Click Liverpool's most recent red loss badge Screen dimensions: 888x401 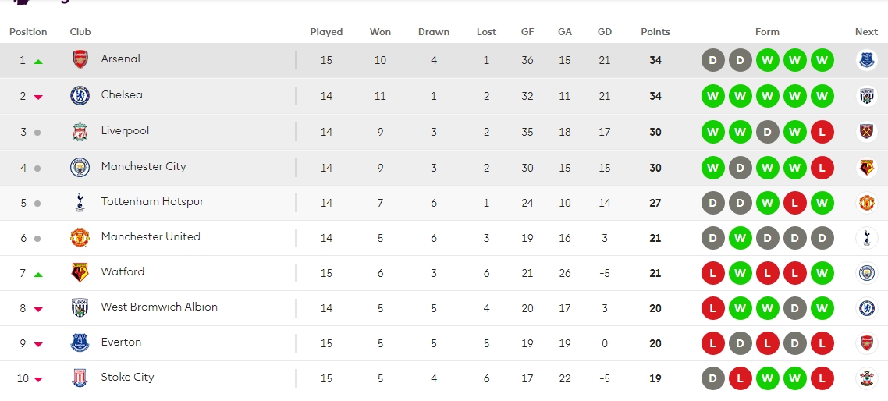point(822,132)
